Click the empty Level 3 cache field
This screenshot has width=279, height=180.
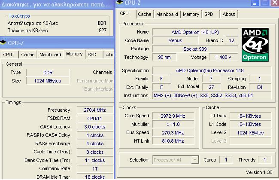(x=250, y=141)
